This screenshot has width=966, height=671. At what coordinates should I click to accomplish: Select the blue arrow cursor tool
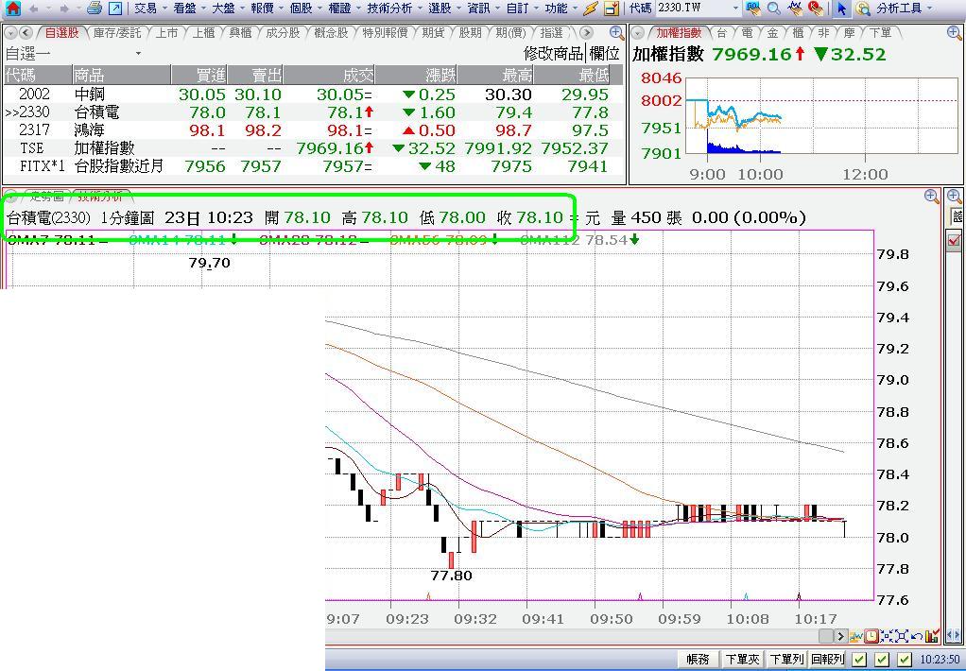click(841, 8)
